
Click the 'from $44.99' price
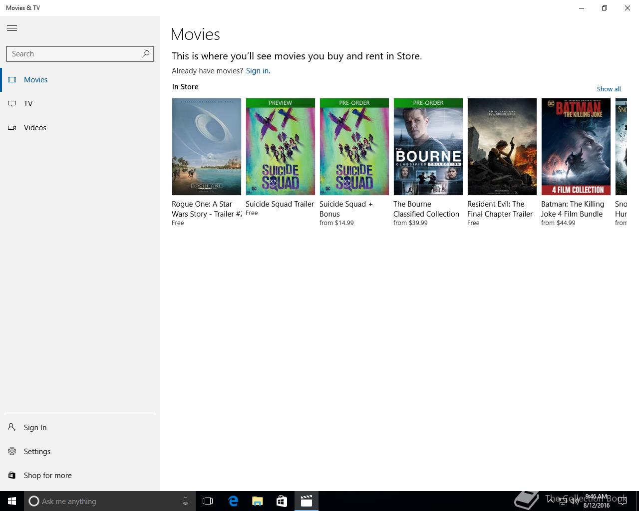click(x=558, y=223)
